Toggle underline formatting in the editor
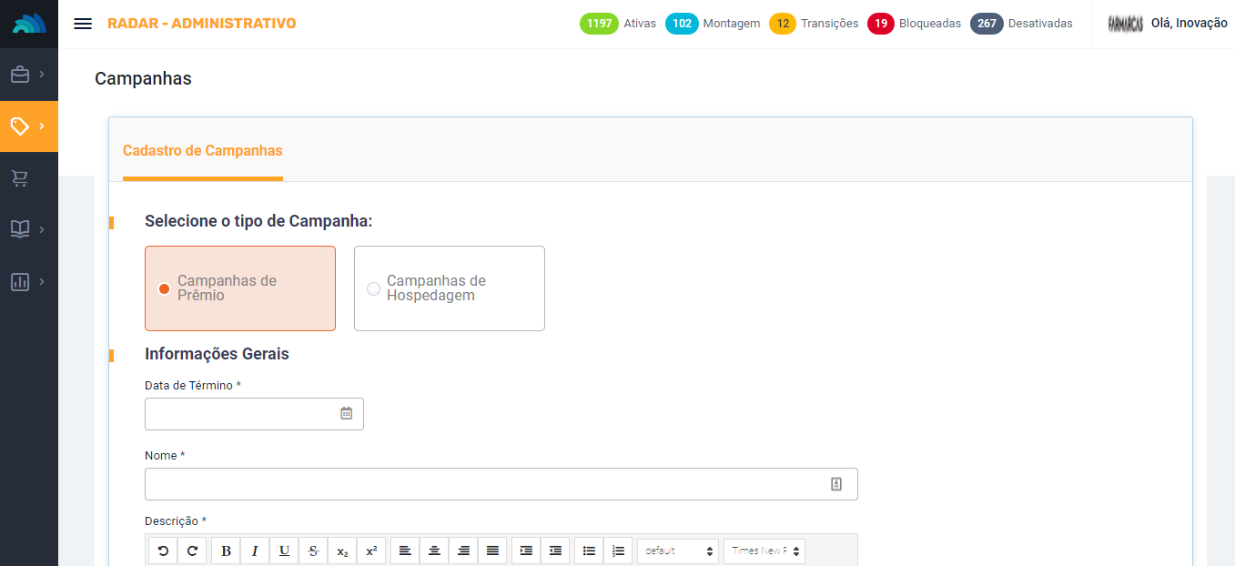 pos(284,551)
